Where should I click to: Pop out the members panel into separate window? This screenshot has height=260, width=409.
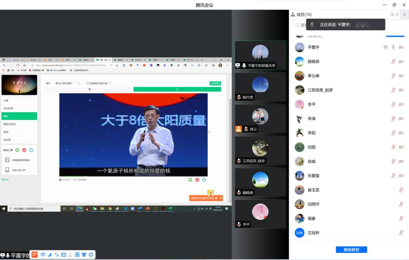point(392,15)
